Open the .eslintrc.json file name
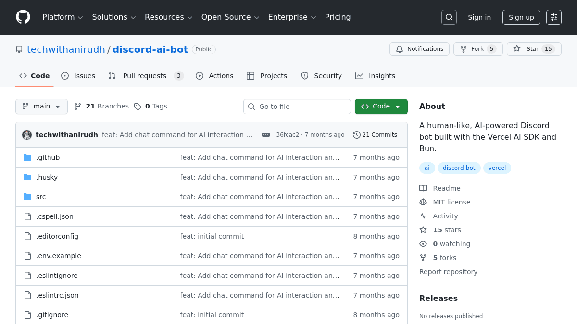577x324 pixels. point(57,295)
